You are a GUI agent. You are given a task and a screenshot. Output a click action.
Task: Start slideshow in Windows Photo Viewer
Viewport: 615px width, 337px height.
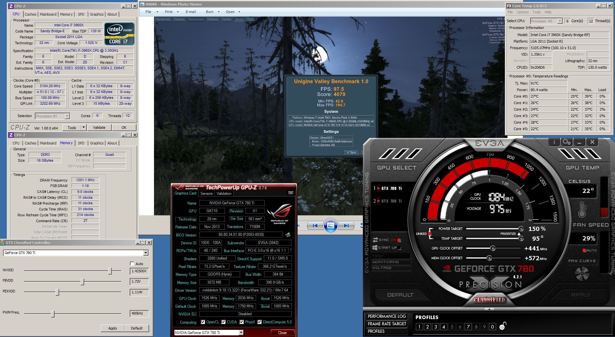330,225
